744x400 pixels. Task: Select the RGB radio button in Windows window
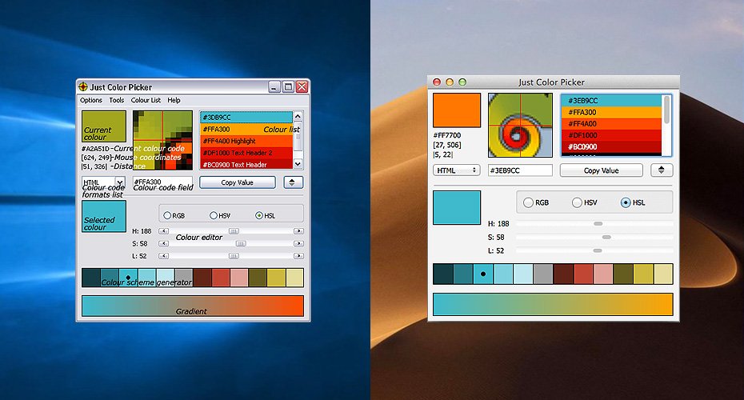(167, 215)
